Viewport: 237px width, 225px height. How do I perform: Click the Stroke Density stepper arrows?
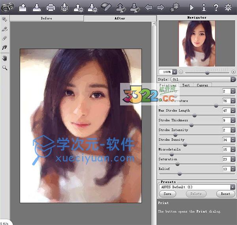coord(233,140)
